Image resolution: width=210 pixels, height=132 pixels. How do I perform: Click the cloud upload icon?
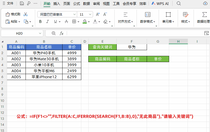coord(205,3)
